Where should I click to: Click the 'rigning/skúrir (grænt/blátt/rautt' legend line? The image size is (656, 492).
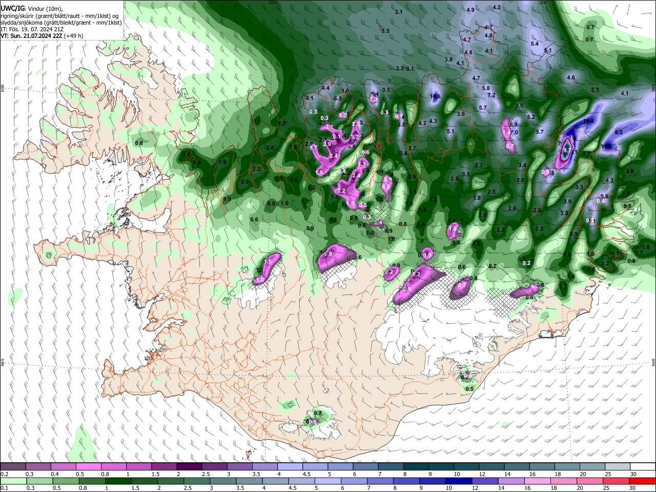point(60,16)
